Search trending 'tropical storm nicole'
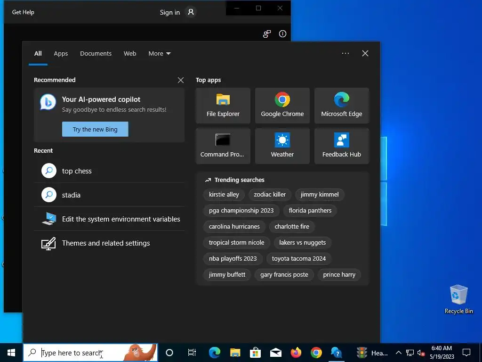This screenshot has height=362, width=482. coord(236,243)
